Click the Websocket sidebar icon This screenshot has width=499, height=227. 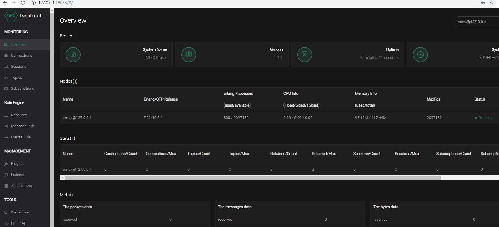pyautogui.click(x=6, y=212)
